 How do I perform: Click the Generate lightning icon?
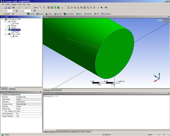pos(3,14)
